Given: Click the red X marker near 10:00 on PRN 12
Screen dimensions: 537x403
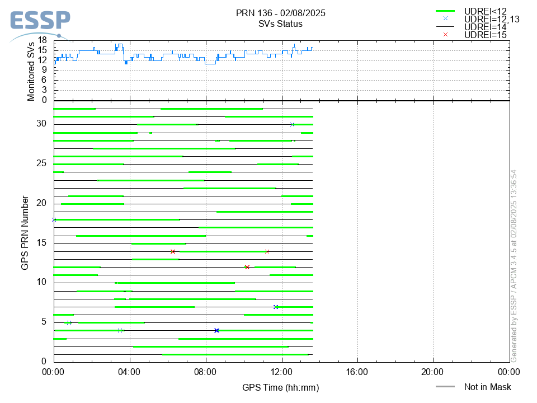Looking at the screenshot, I should tap(247, 268).
